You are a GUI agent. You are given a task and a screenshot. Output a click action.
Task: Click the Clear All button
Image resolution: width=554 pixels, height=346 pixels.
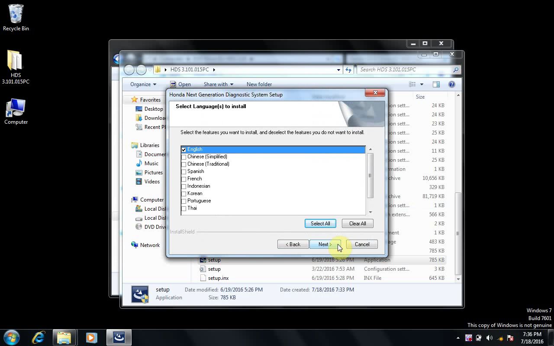[x=358, y=224]
